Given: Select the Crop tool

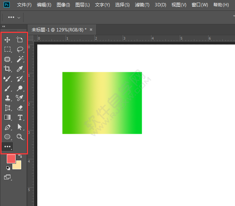Looking at the screenshot, I should tap(7, 69).
